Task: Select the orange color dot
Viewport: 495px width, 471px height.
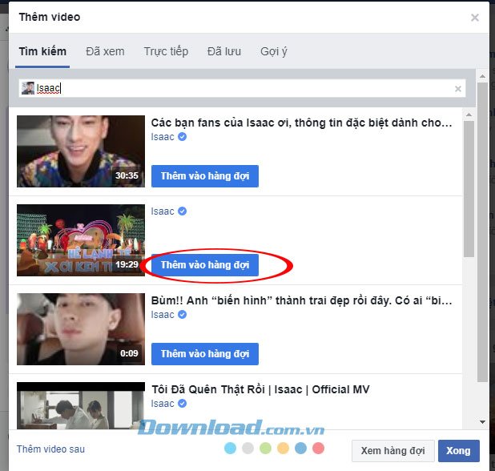Action: click(284, 449)
